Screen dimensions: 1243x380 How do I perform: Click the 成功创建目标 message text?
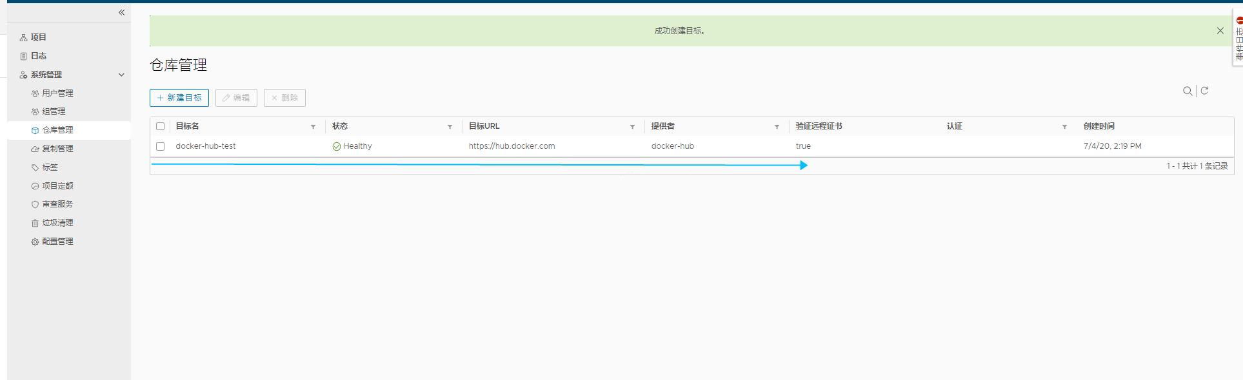click(679, 31)
